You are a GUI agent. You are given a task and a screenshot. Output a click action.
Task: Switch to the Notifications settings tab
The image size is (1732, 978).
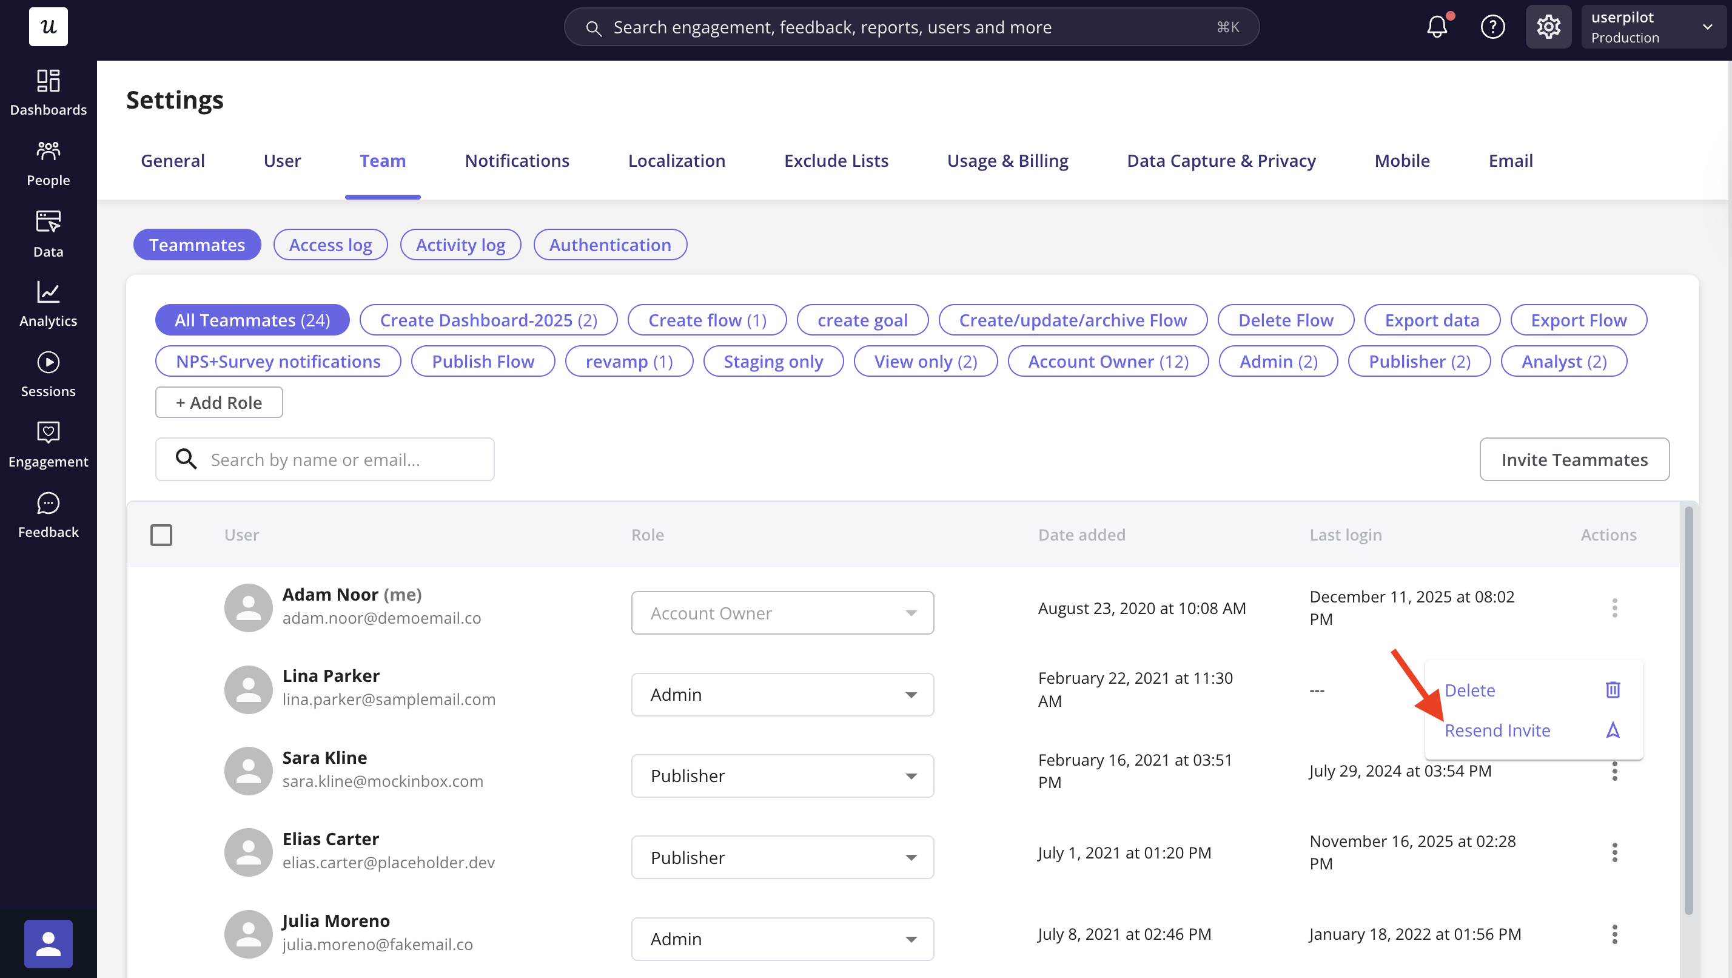(516, 161)
